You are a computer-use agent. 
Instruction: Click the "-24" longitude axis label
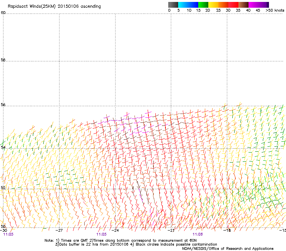coord(115,231)
